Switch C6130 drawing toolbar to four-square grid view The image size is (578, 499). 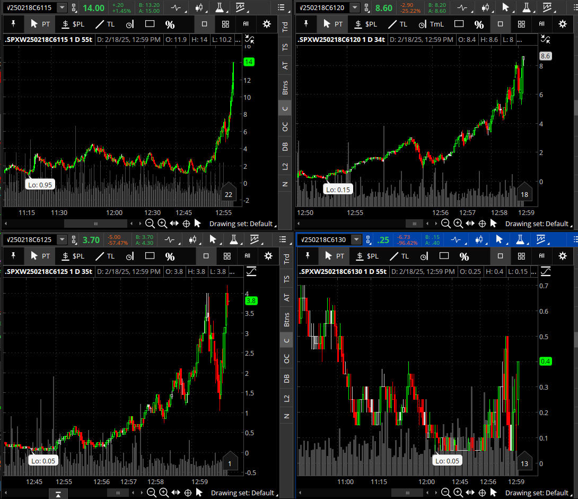tap(521, 256)
